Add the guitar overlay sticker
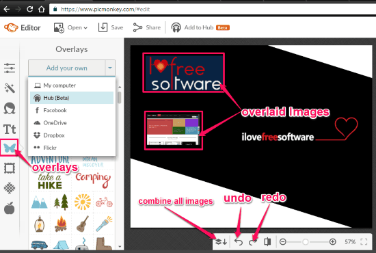This screenshot has height=253, width=376. 83,224
